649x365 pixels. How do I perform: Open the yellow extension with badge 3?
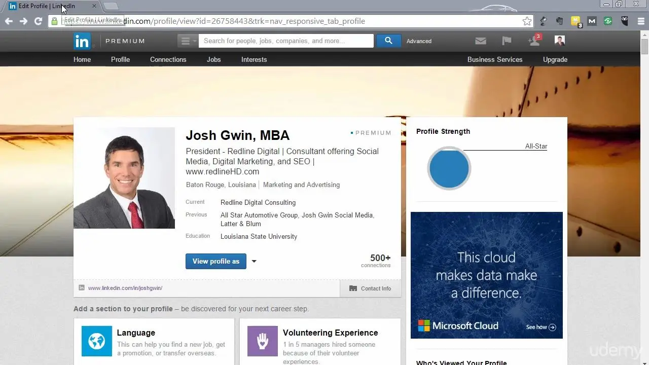576,21
